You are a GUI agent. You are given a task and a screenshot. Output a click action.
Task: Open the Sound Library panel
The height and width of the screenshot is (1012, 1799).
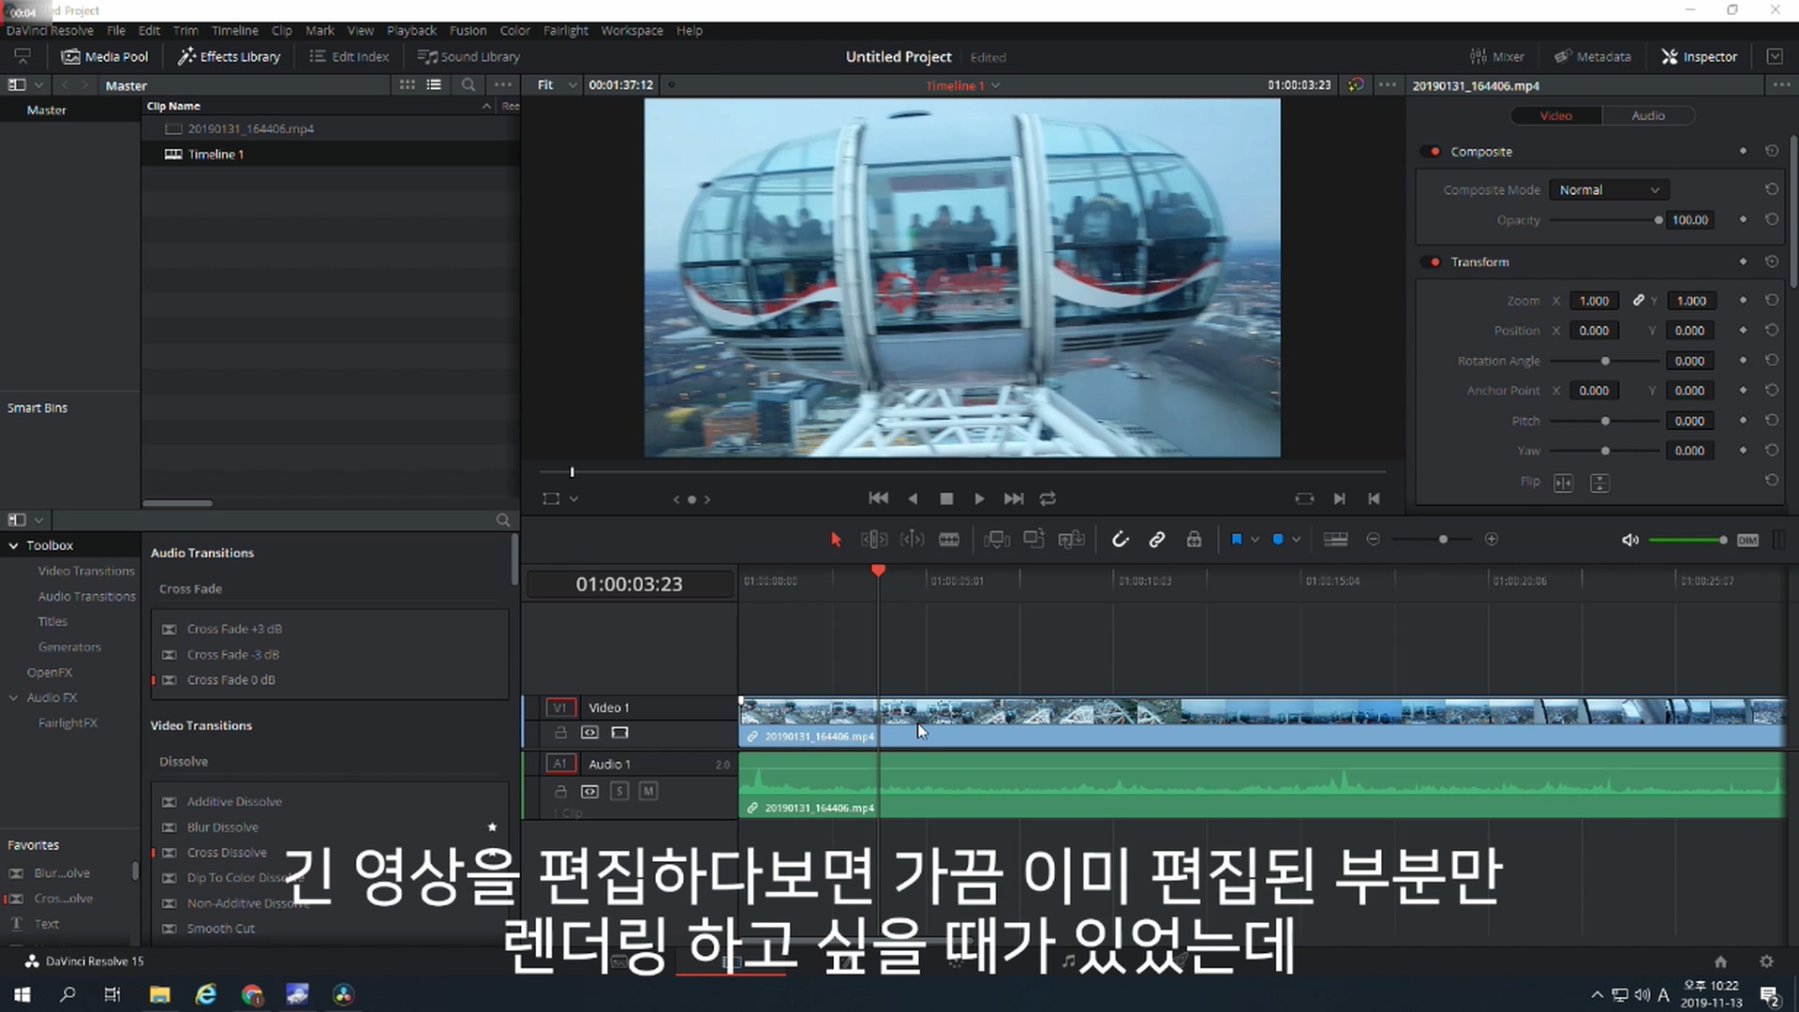click(x=468, y=56)
